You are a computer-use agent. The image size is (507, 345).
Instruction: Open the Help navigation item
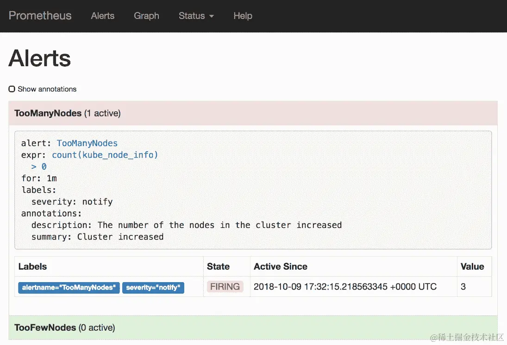(243, 16)
